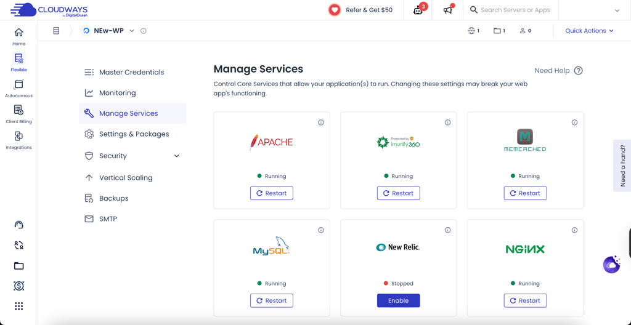Click info icon on Imunify360 card
Image resolution: width=631 pixels, height=325 pixels.
(447, 122)
